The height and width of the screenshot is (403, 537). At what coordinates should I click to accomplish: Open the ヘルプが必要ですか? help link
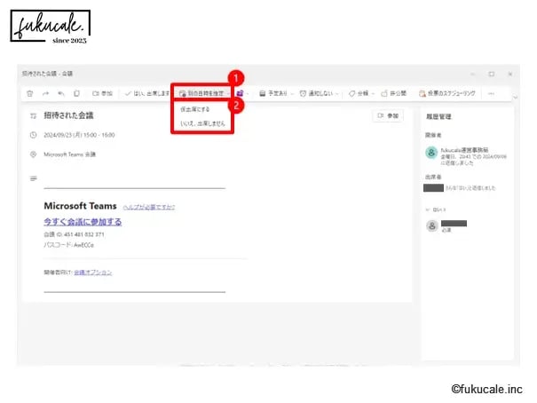coord(149,207)
